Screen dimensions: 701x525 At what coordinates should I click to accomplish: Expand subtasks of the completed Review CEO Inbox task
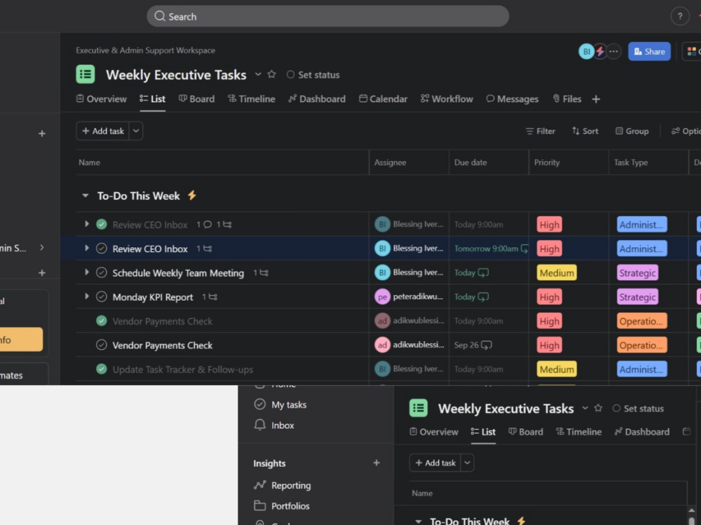[x=87, y=224]
